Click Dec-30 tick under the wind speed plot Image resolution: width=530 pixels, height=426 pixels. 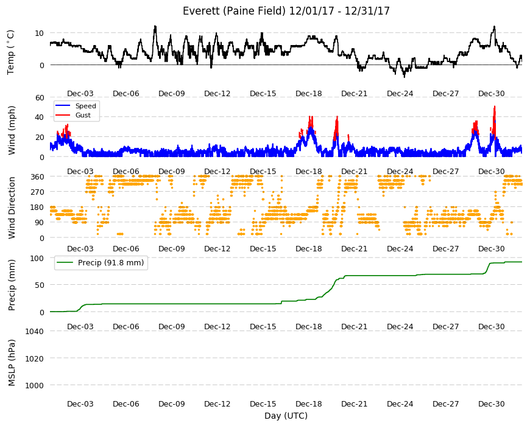coord(491,171)
